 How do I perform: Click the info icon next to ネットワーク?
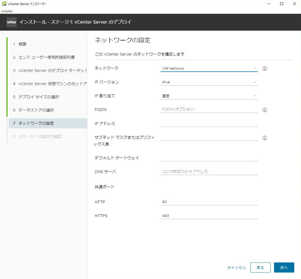click(x=265, y=69)
